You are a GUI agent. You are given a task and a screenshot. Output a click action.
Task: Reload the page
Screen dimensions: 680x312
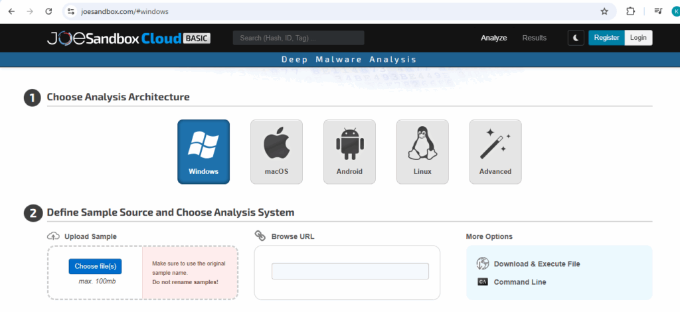pyautogui.click(x=48, y=12)
